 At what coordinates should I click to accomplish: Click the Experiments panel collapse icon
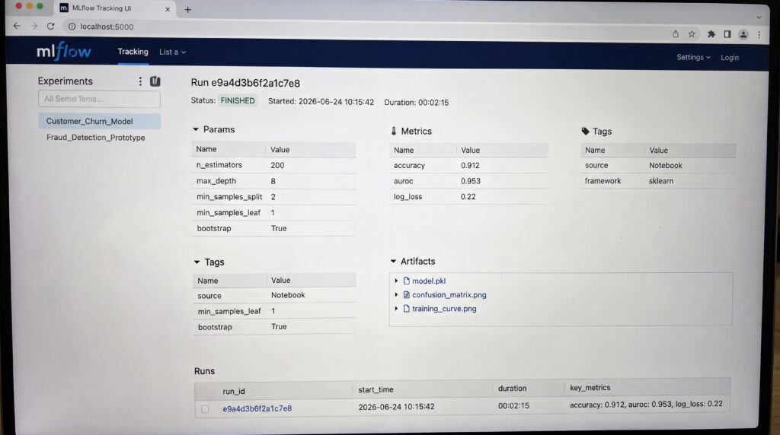click(155, 81)
